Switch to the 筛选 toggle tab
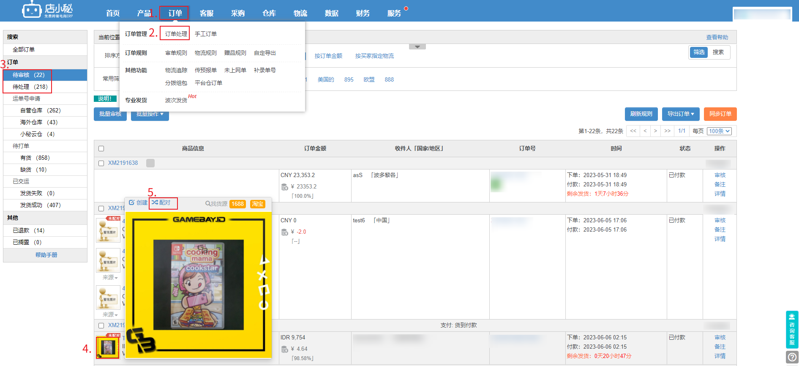Image resolution: width=799 pixels, height=366 pixels. click(699, 52)
